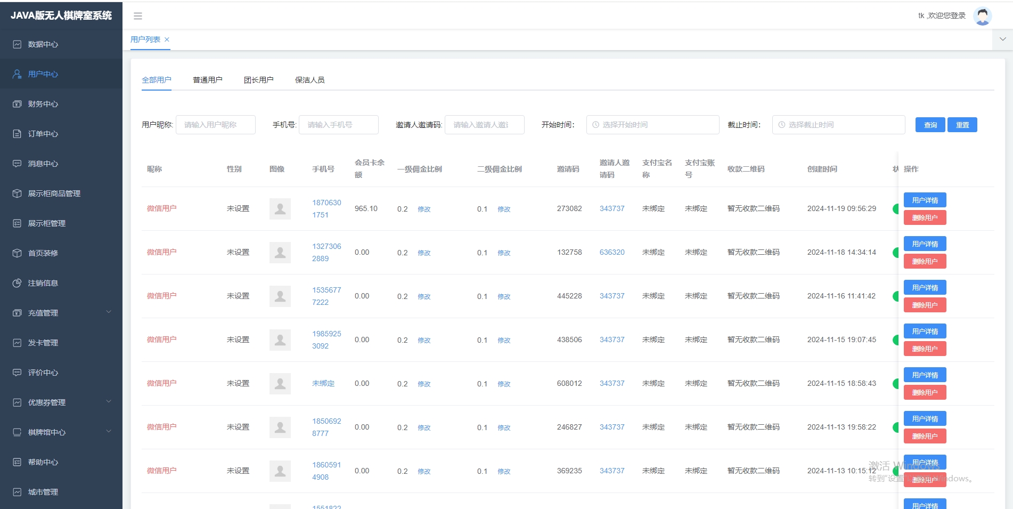Open the 选择开始时间 date picker

653,125
